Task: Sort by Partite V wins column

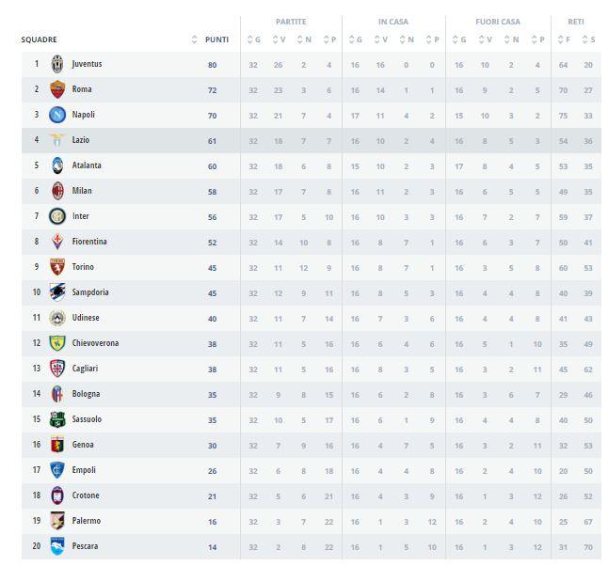Action: point(279,39)
